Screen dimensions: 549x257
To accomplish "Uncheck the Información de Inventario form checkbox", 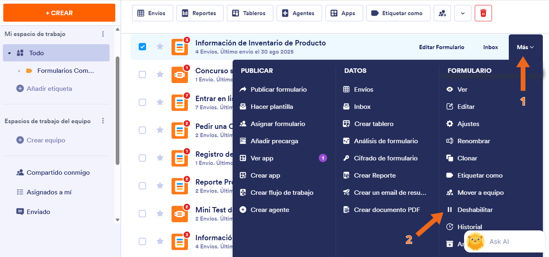I will coord(142,47).
